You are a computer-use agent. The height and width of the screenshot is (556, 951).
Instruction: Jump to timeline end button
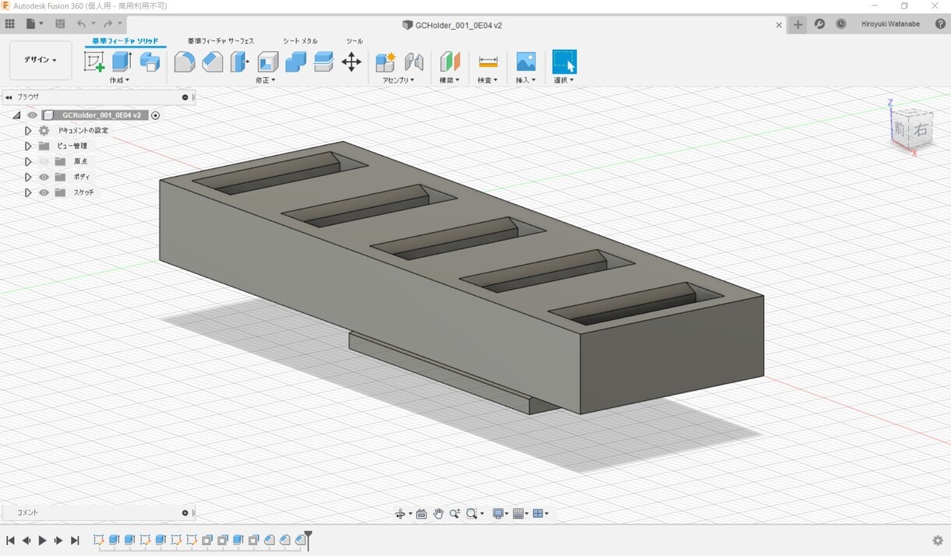point(75,540)
